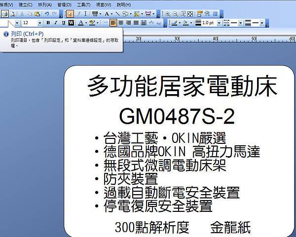
Task: Click the snap alignment guides icon
Action: (207, 14)
